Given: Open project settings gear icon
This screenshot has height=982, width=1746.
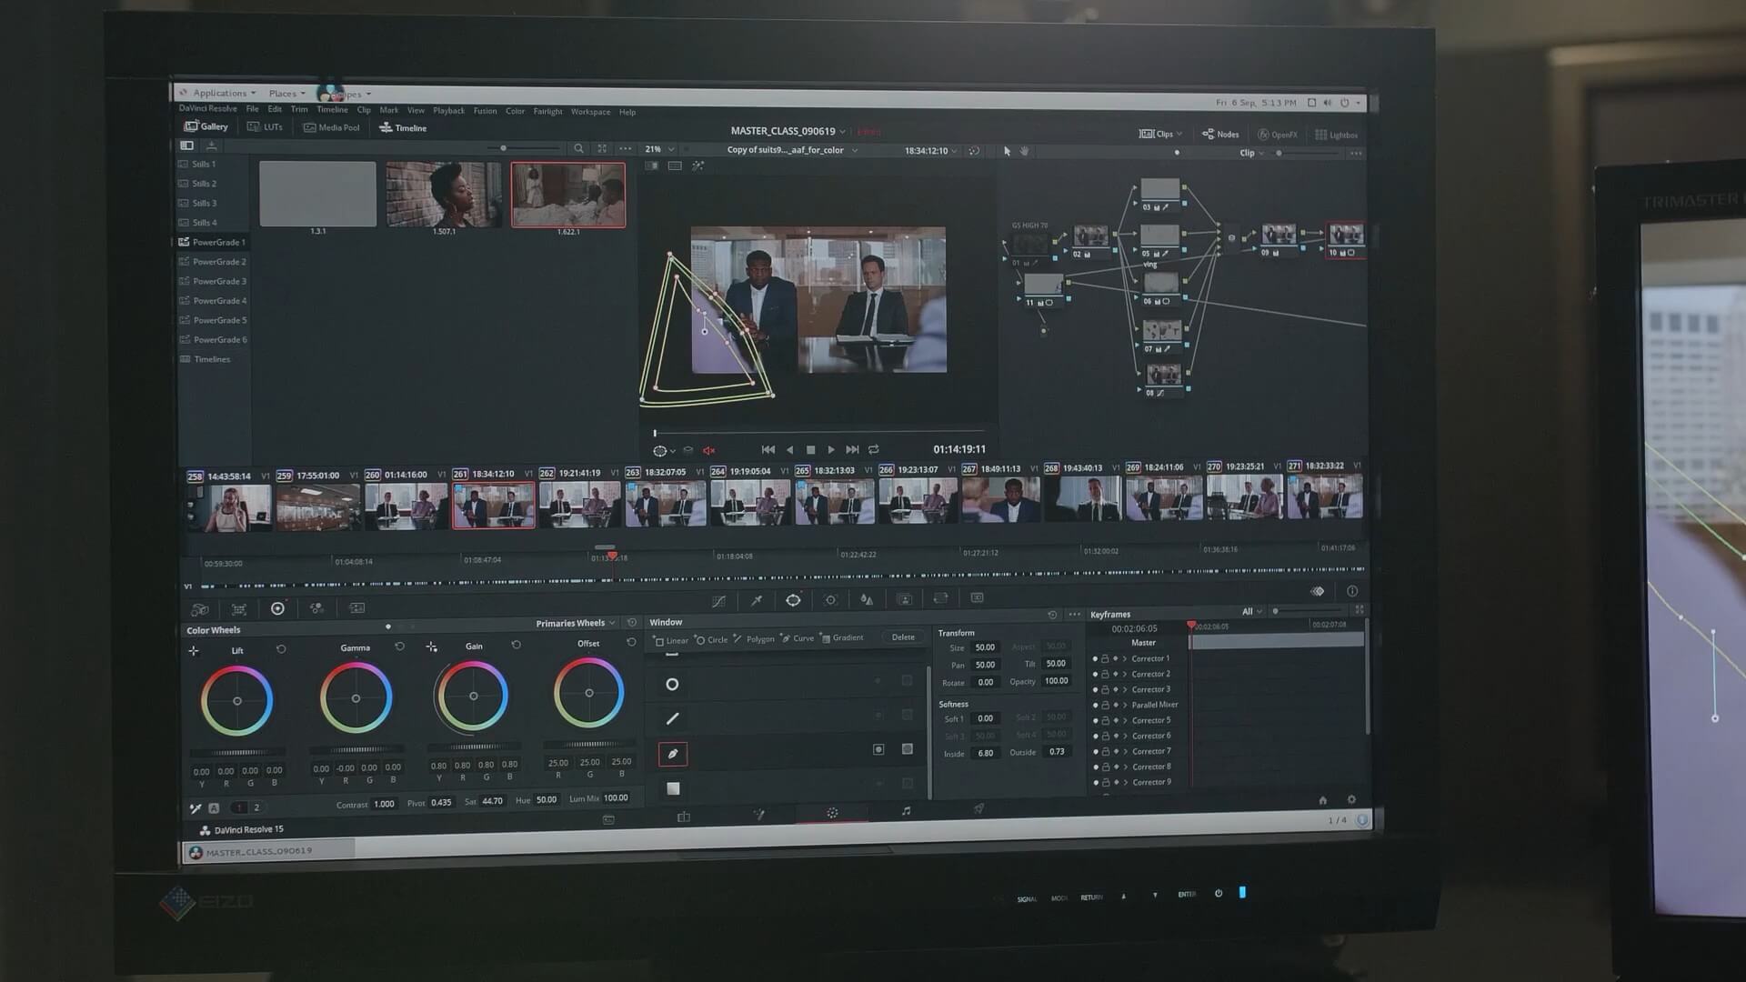Looking at the screenshot, I should pos(1351,800).
